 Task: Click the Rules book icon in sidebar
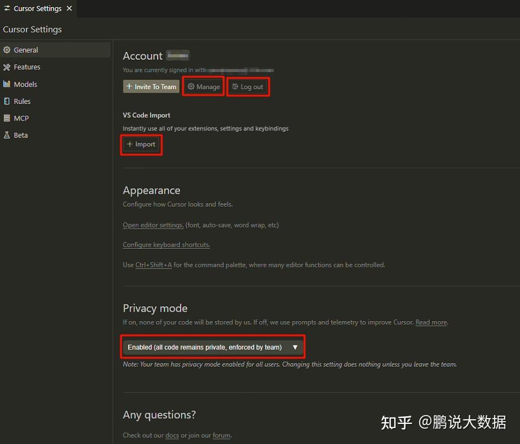click(x=7, y=102)
